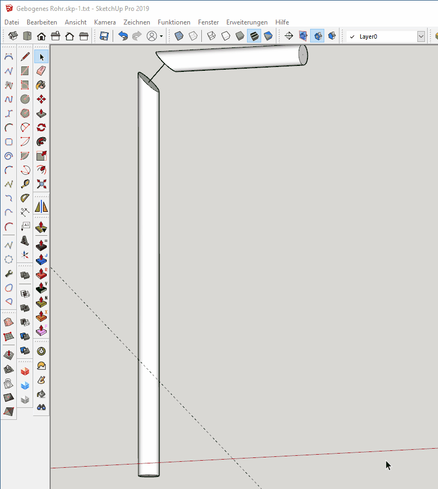Activate the Move tool
Screen dimensions: 438x489
(41, 99)
